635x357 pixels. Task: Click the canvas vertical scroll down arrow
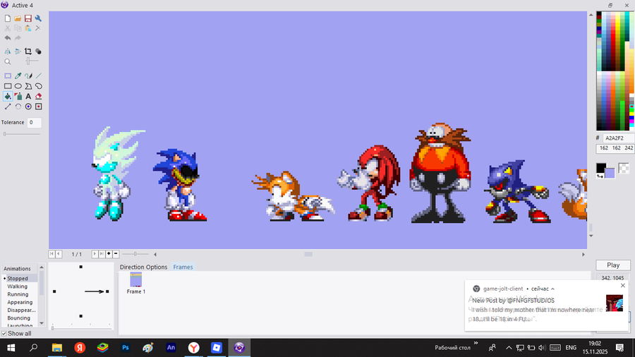tap(591, 236)
